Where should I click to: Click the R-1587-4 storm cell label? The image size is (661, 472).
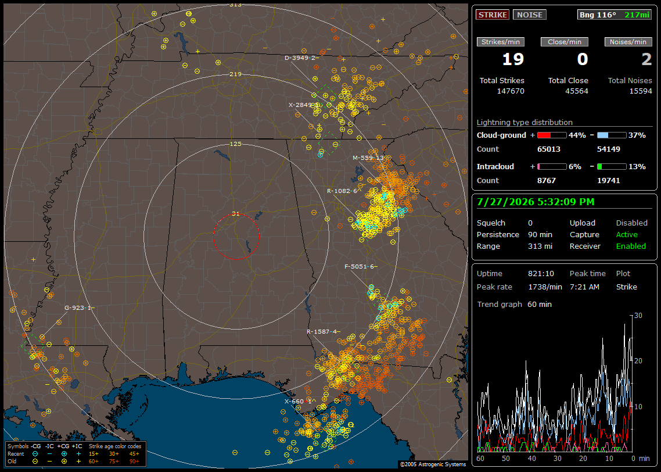pyautogui.click(x=322, y=331)
